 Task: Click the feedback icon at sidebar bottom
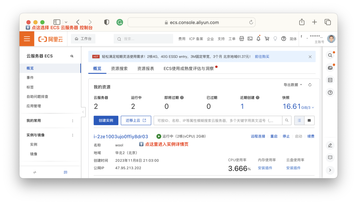(x=65, y=172)
